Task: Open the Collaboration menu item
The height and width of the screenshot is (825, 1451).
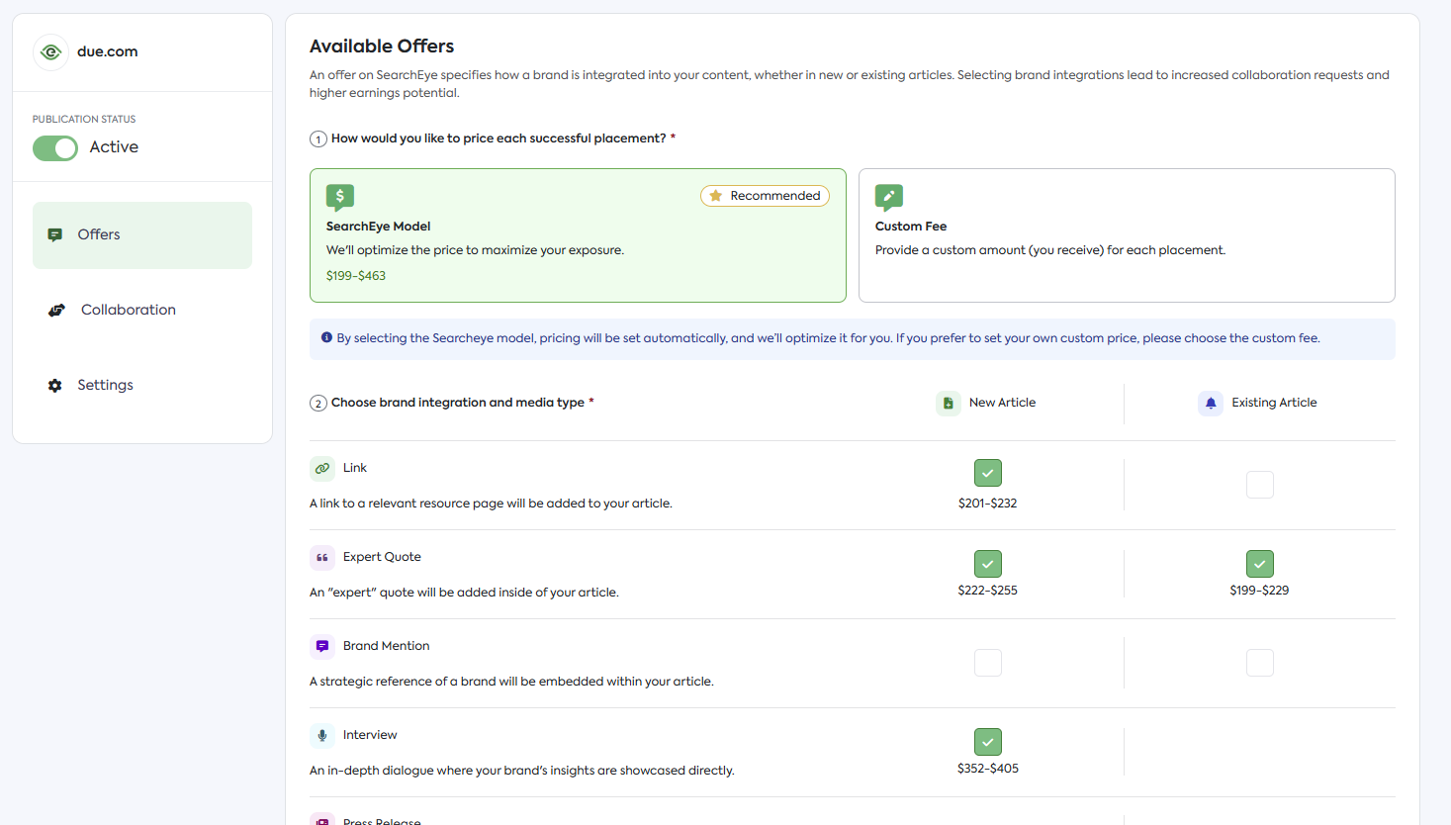Action: (x=142, y=311)
